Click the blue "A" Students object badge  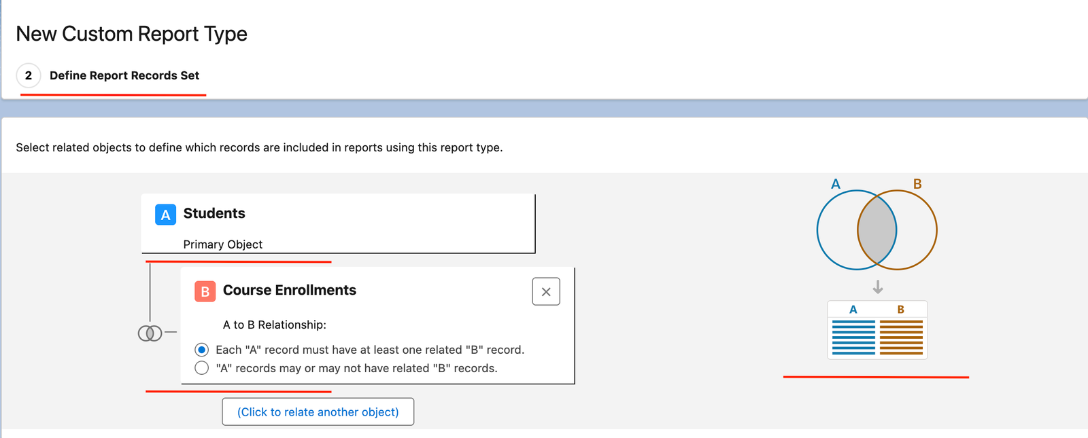click(165, 215)
